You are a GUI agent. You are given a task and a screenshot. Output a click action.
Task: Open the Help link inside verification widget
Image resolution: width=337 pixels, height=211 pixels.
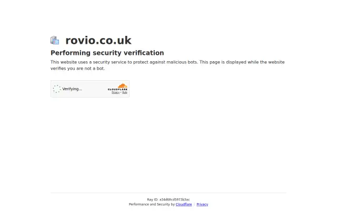click(125, 92)
